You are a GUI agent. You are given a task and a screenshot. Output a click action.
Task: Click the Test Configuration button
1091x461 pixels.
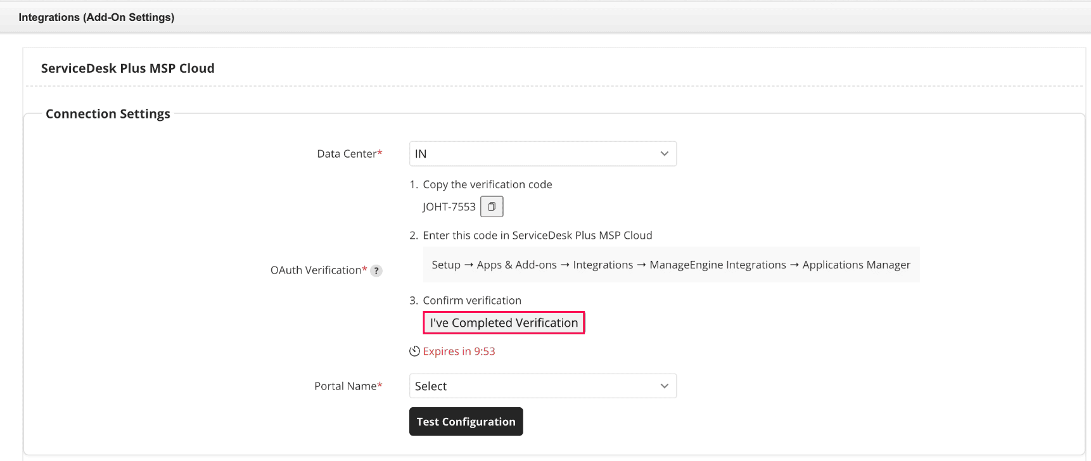[x=466, y=422]
